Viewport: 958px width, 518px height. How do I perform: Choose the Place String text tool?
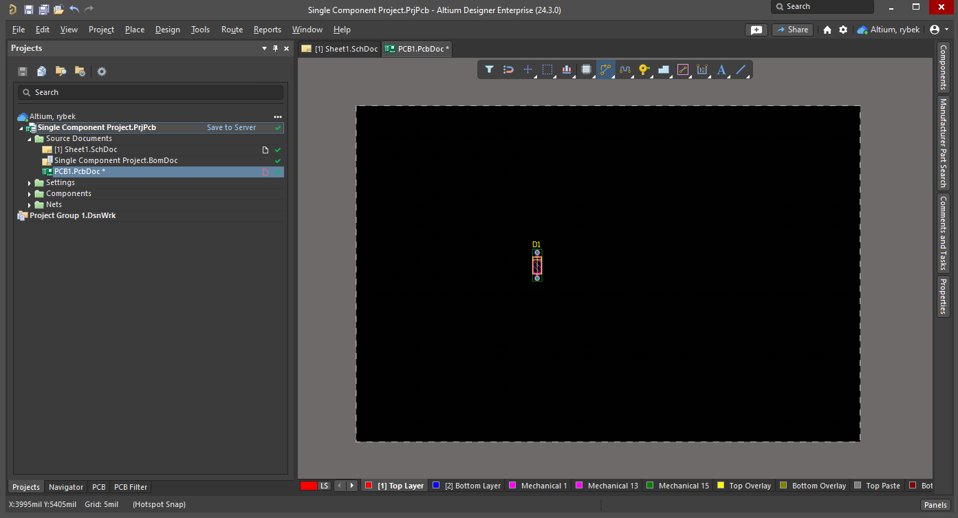[721, 69]
